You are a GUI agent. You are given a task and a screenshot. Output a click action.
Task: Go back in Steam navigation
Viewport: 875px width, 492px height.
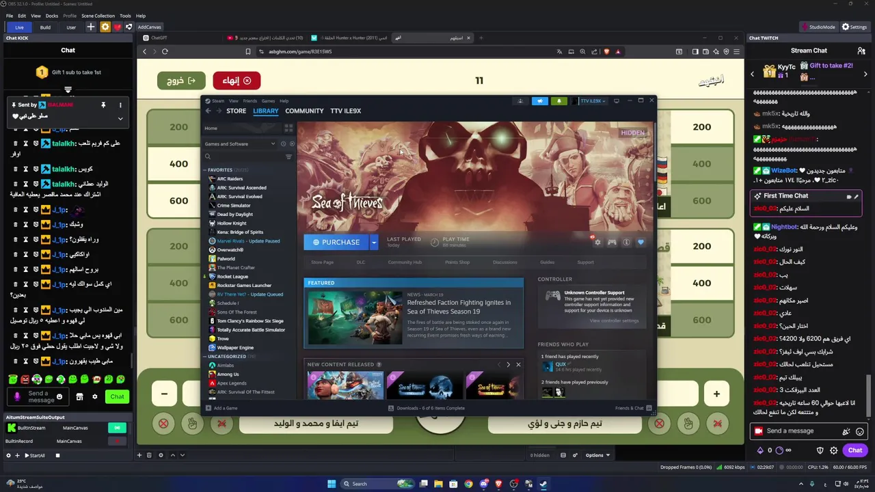click(208, 111)
